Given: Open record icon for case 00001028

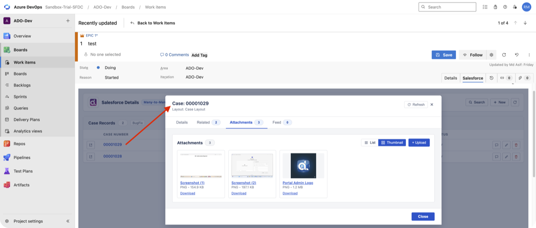Looking at the screenshot, I should [91, 156].
